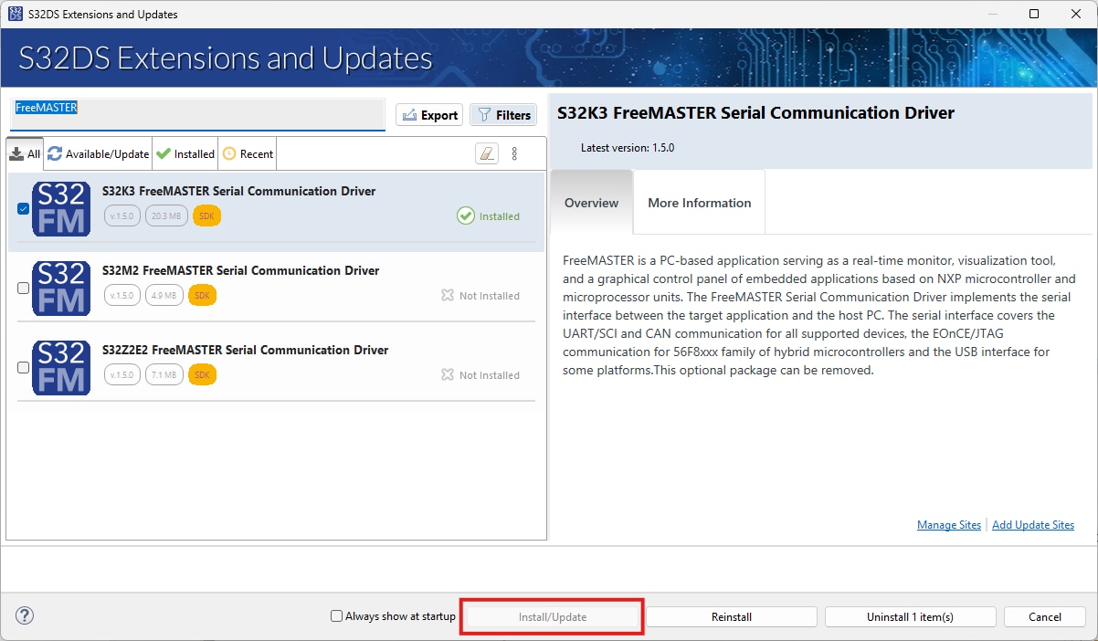Open the Manage Sites link
Viewport: 1098px width, 641px height.
click(949, 525)
